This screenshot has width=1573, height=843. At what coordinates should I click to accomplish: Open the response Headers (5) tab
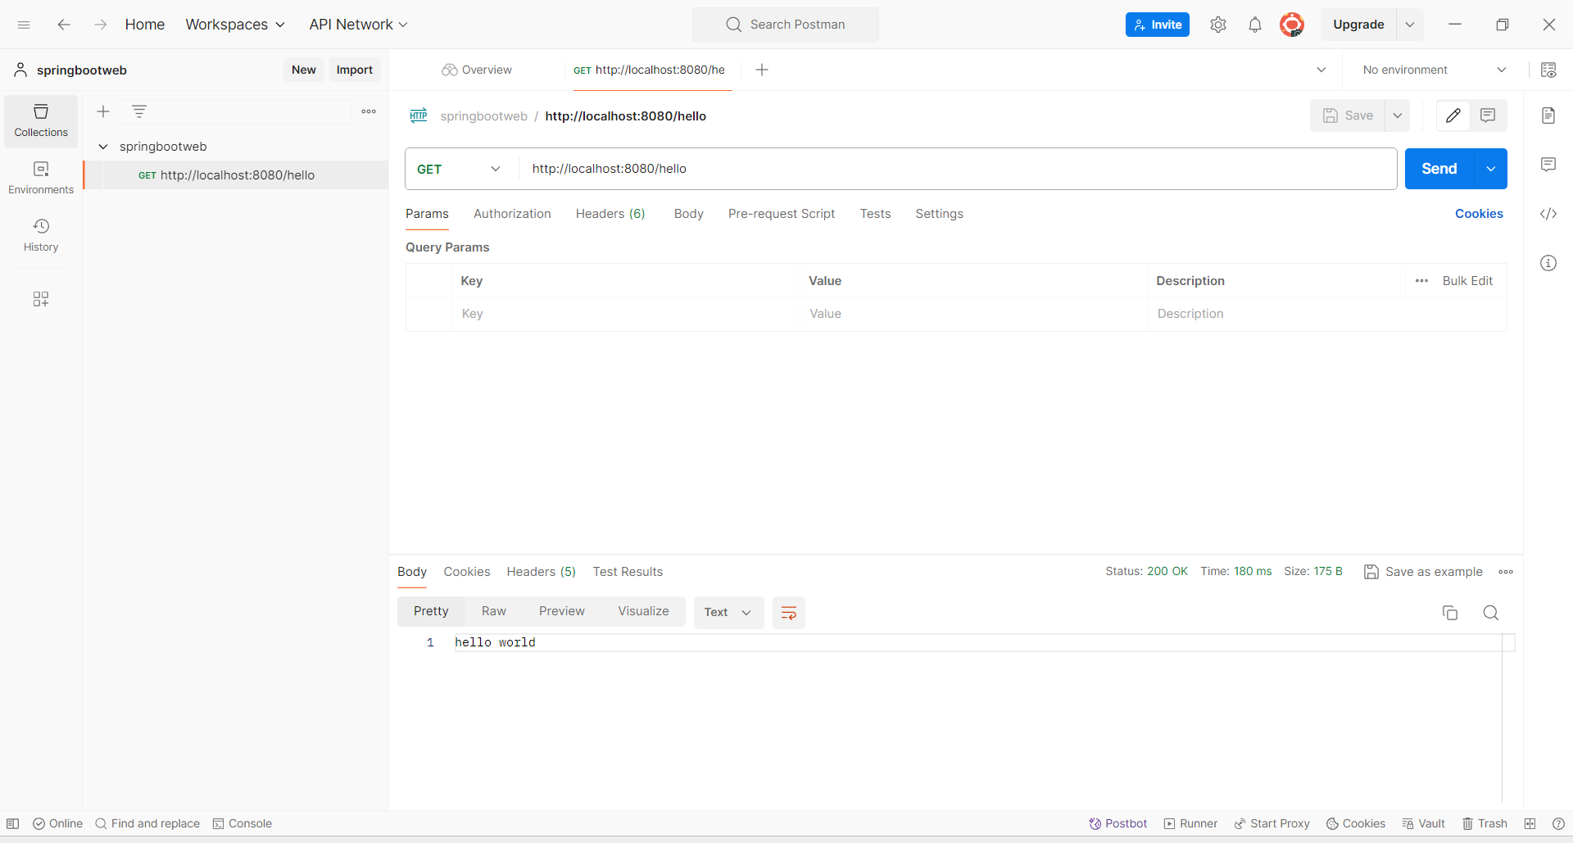pyautogui.click(x=542, y=572)
